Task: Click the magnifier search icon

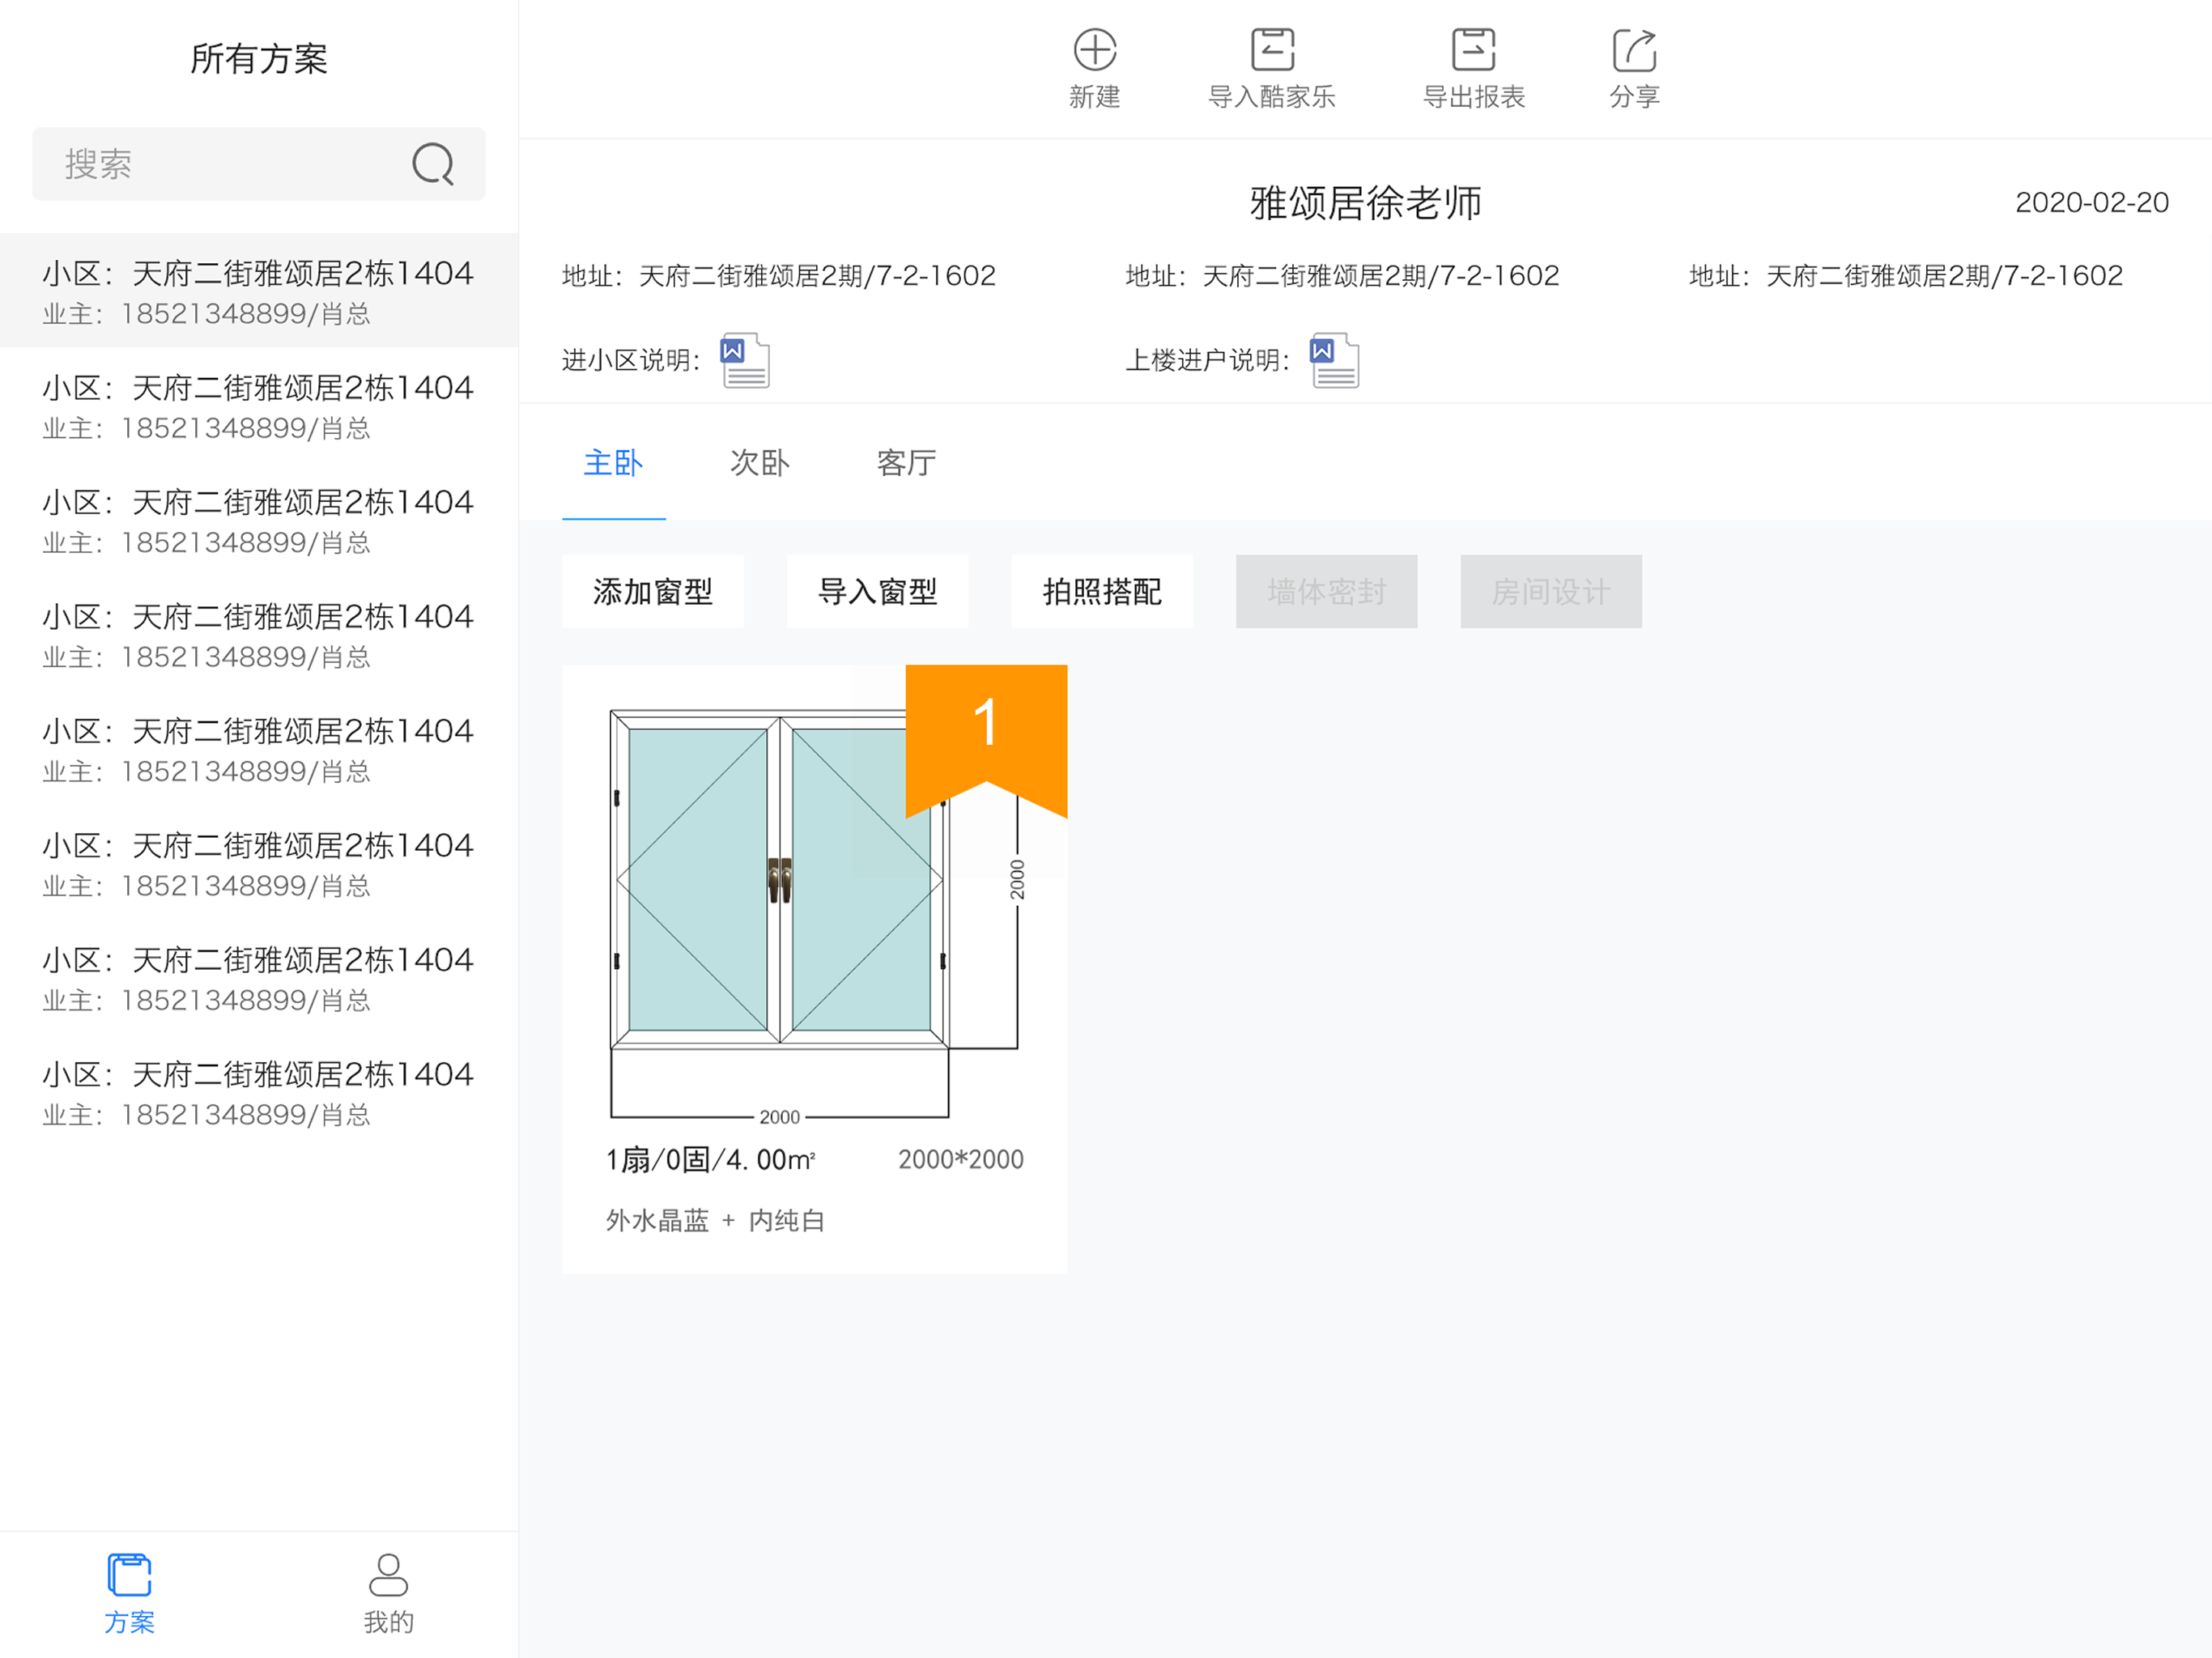Action: pos(433,164)
